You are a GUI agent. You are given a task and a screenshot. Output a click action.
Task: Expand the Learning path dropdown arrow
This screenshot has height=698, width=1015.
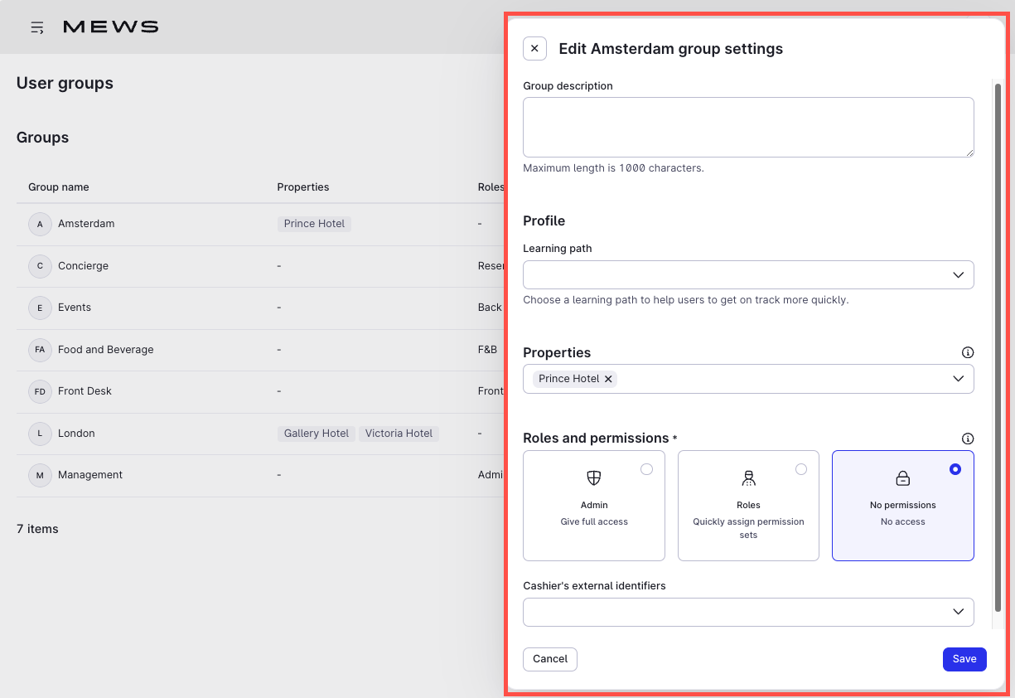(x=959, y=275)
